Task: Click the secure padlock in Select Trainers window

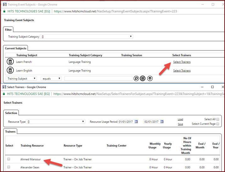Action: point(4,94)
